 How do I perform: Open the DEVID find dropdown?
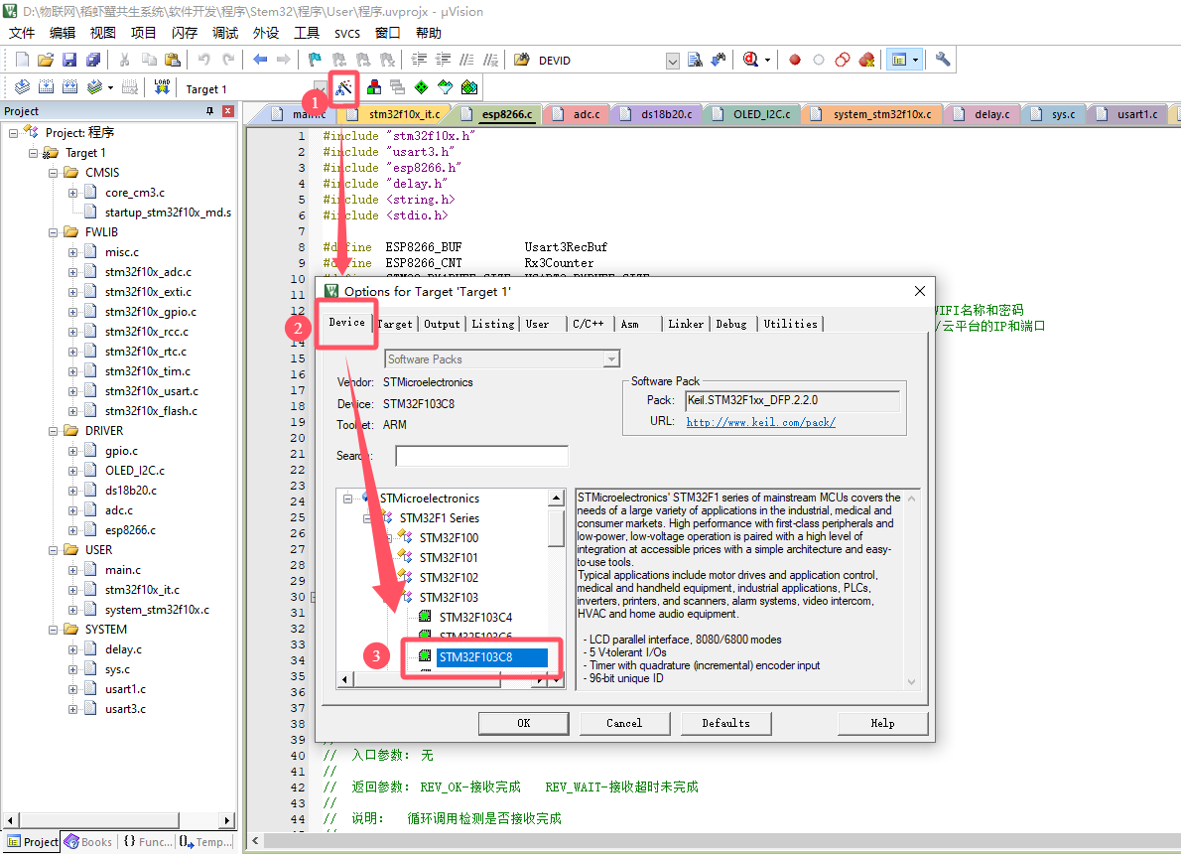point(673,61)
